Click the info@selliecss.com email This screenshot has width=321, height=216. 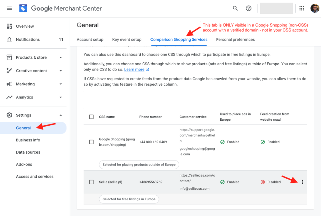coord(194,188)
